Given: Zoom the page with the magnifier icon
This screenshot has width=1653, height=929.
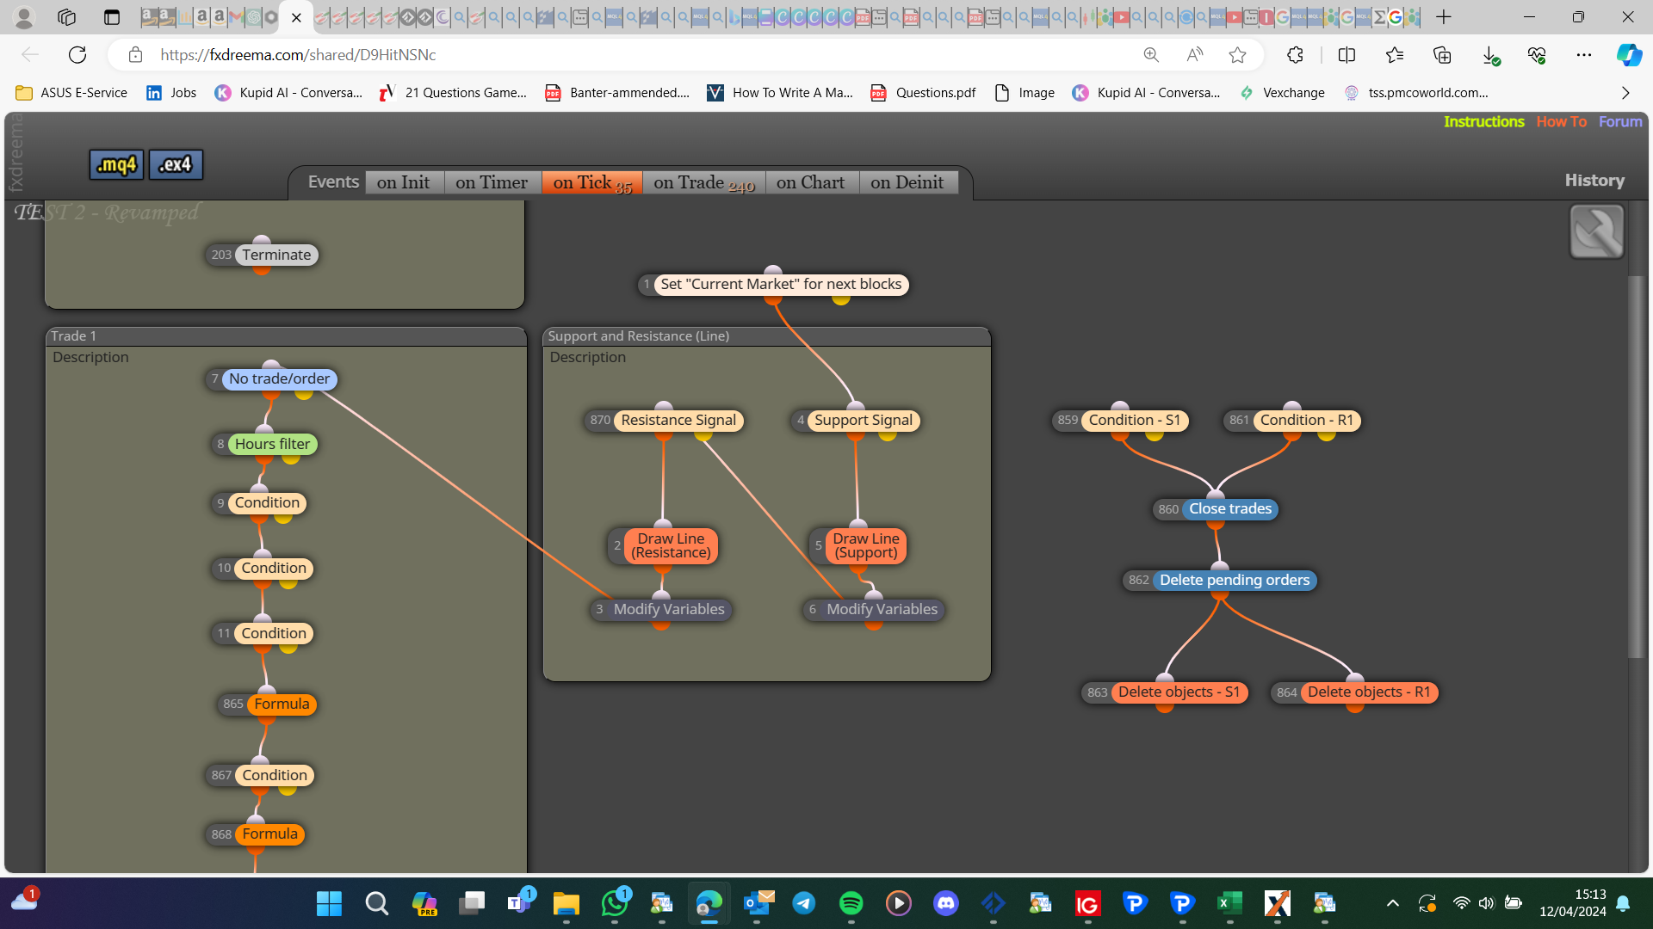Looking at the screenshot, I should 1151,55.
